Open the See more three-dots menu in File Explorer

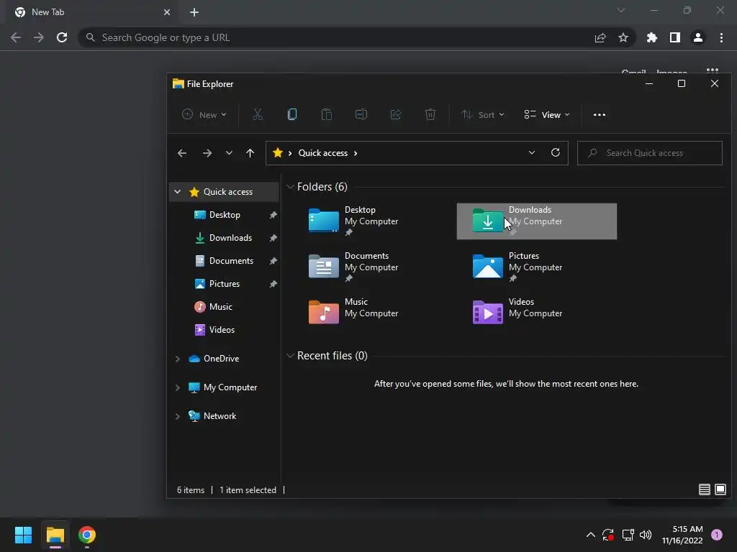tap(600, 114)
